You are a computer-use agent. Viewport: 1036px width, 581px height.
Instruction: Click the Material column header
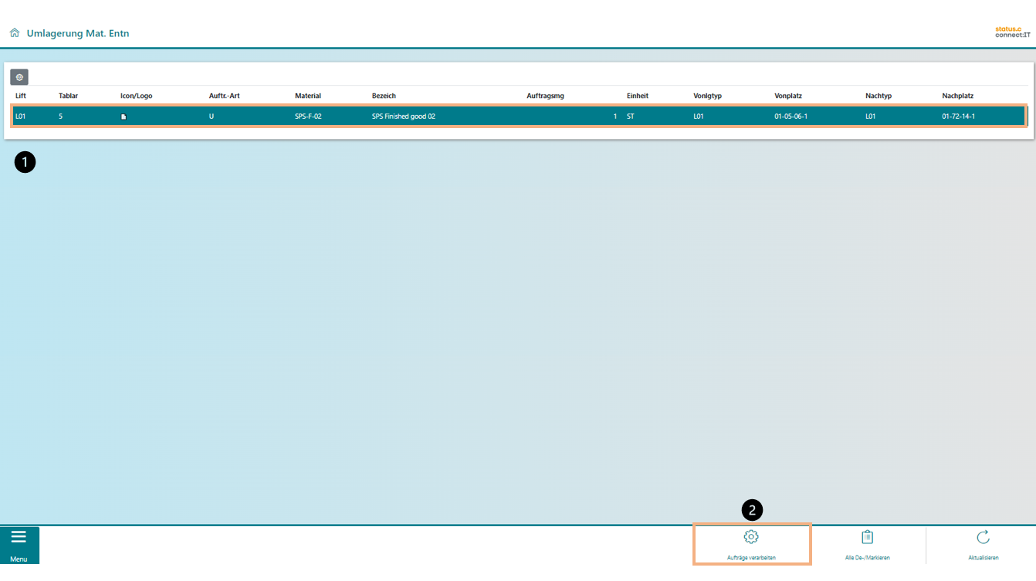click(307, 96)
